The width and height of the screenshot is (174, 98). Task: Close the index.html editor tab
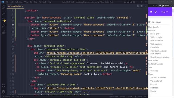coord(23,6)
